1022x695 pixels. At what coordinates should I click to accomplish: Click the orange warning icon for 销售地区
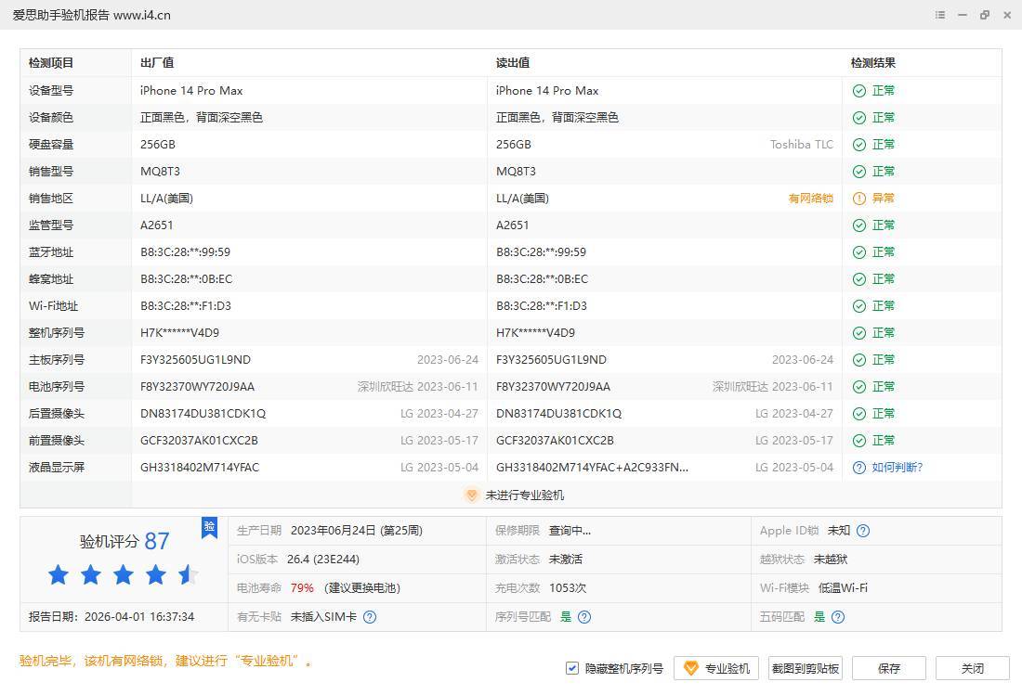click(859, 199)
